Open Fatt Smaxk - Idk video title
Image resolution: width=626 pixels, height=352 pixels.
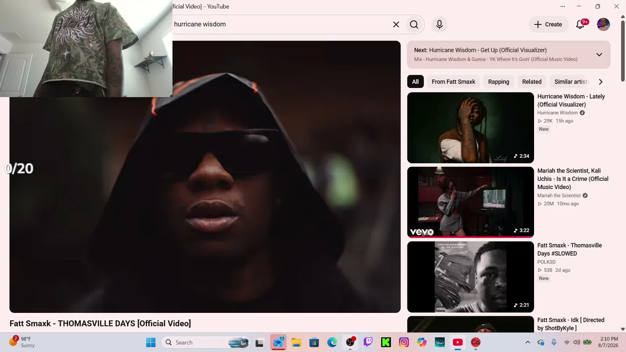click(571, 324)
